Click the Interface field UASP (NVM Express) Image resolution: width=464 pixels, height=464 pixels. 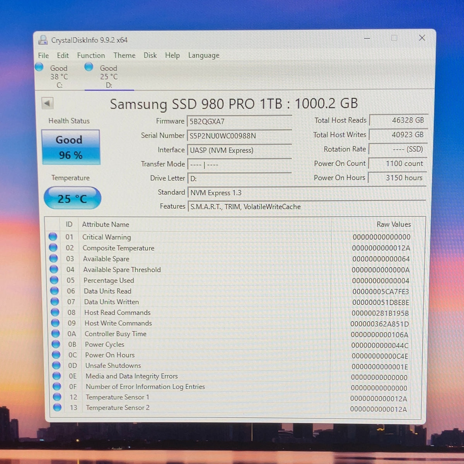point(239,150)
